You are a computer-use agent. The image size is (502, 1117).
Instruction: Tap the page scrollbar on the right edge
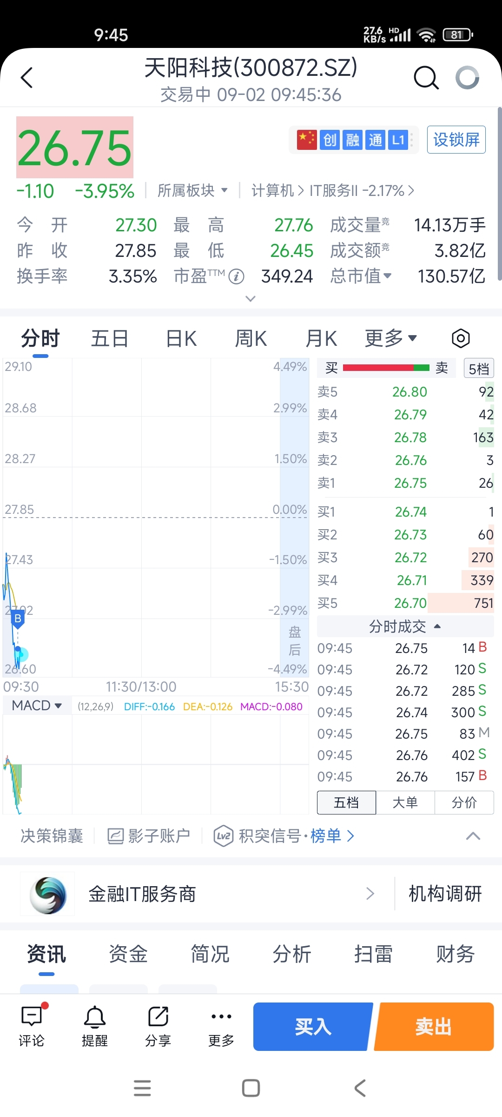tap(500, 194)
